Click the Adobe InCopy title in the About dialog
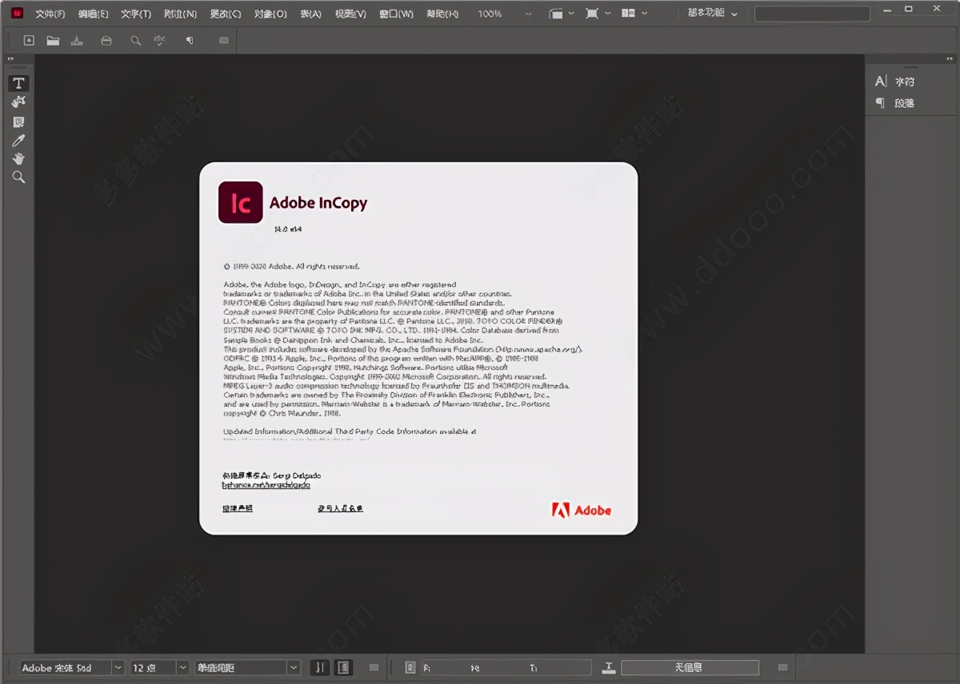 (x=318, y=203)
